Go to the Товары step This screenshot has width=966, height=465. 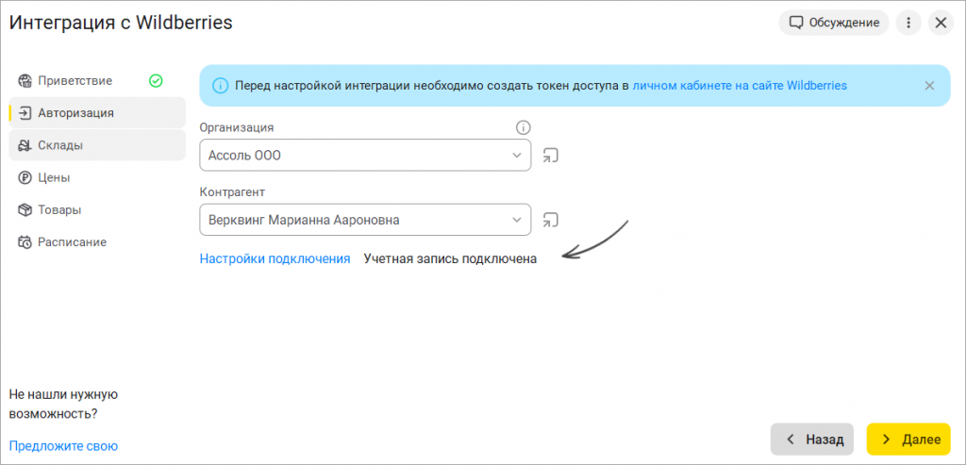(x=97, y=209)
